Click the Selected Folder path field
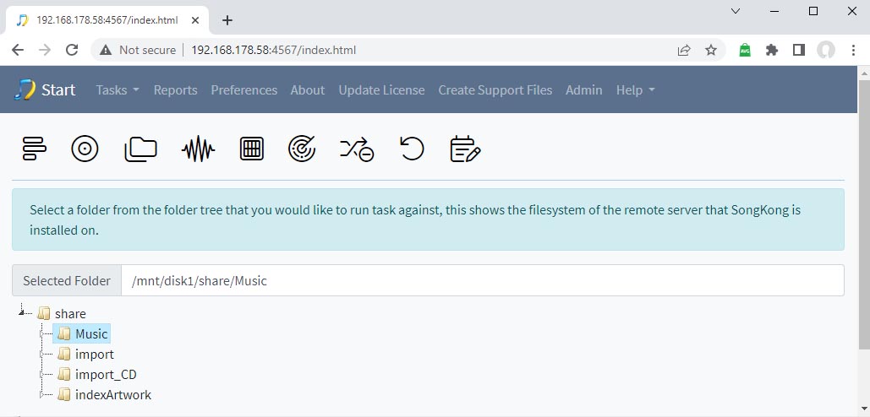The image size is (870, 417). [x=483, y=281]
